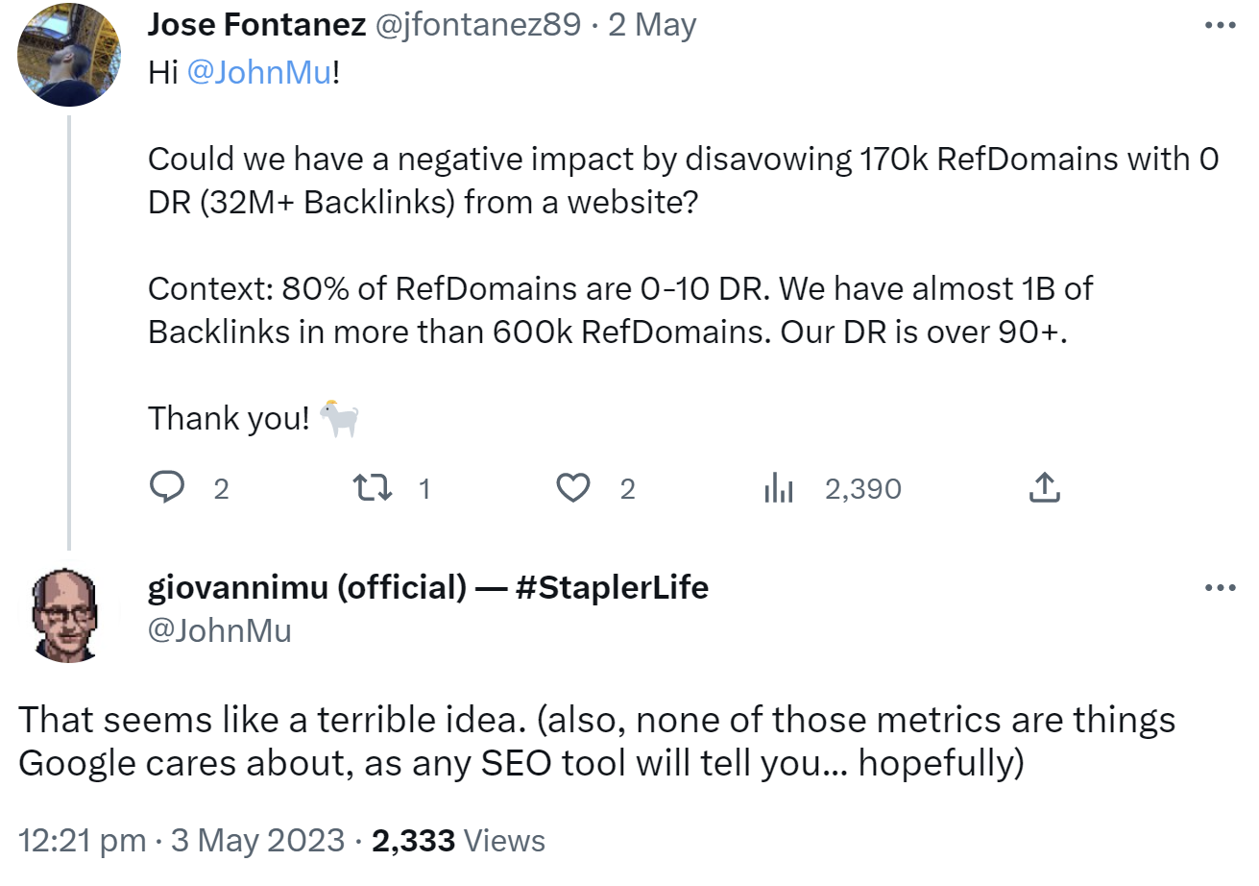The height and width of the screenshot is (886, 1259).
Task: Open the more options menu on Jose's tweet
Action: [x=1220, y=26]
